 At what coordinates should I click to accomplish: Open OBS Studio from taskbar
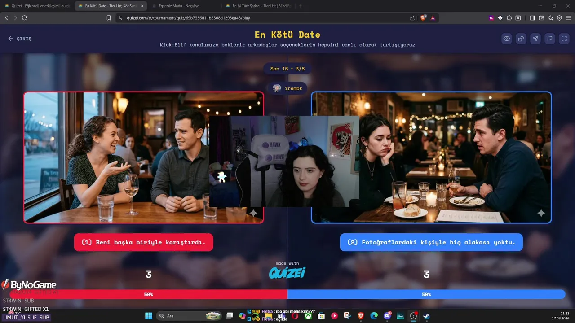(414, 316)
